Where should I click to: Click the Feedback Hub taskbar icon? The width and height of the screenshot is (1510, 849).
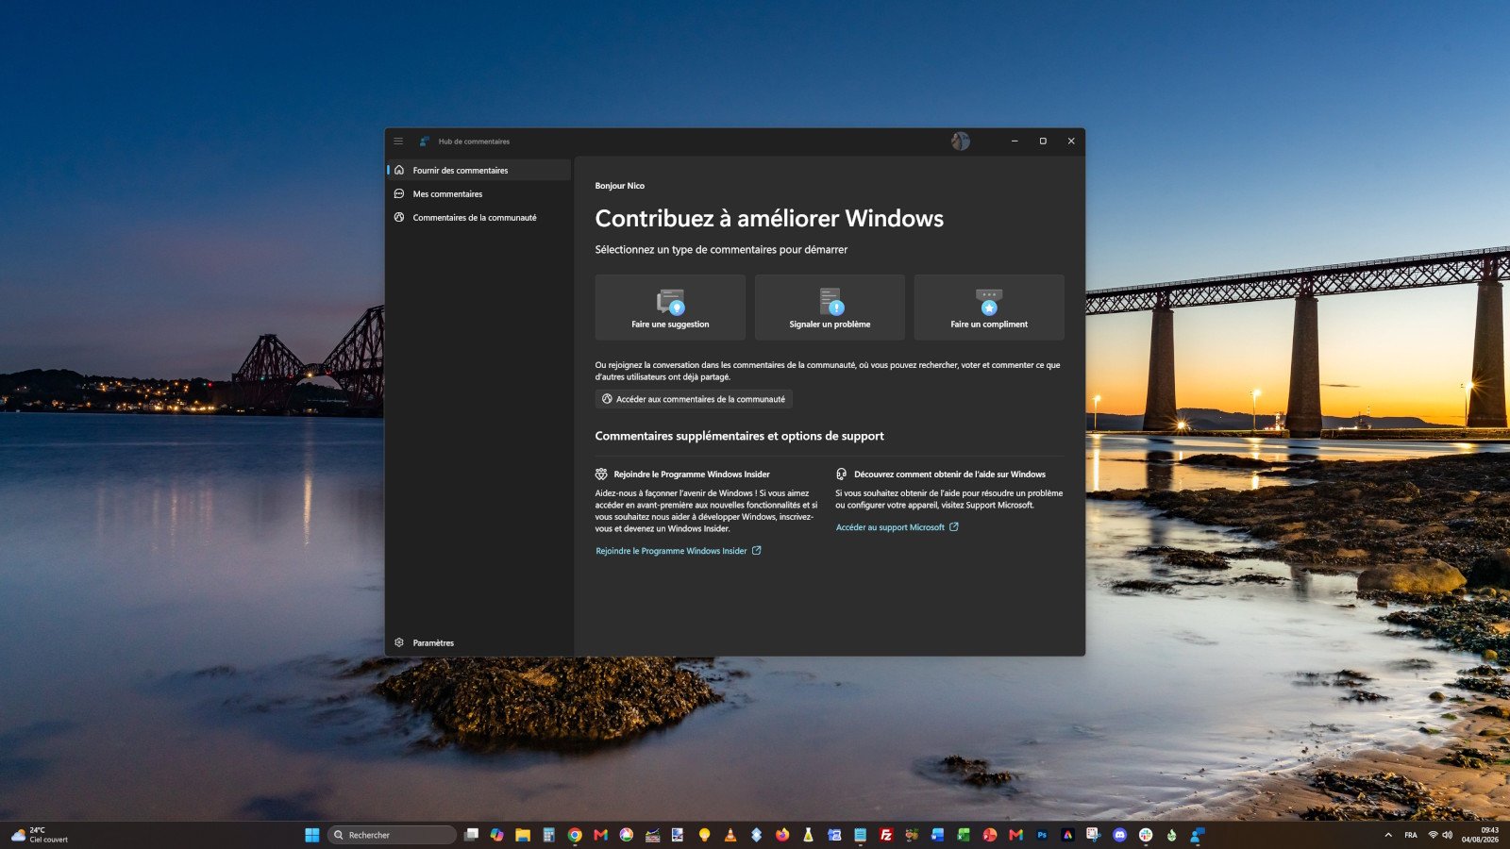coord(1197,835)
